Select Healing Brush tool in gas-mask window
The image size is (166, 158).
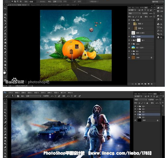[x=5, y=122]
